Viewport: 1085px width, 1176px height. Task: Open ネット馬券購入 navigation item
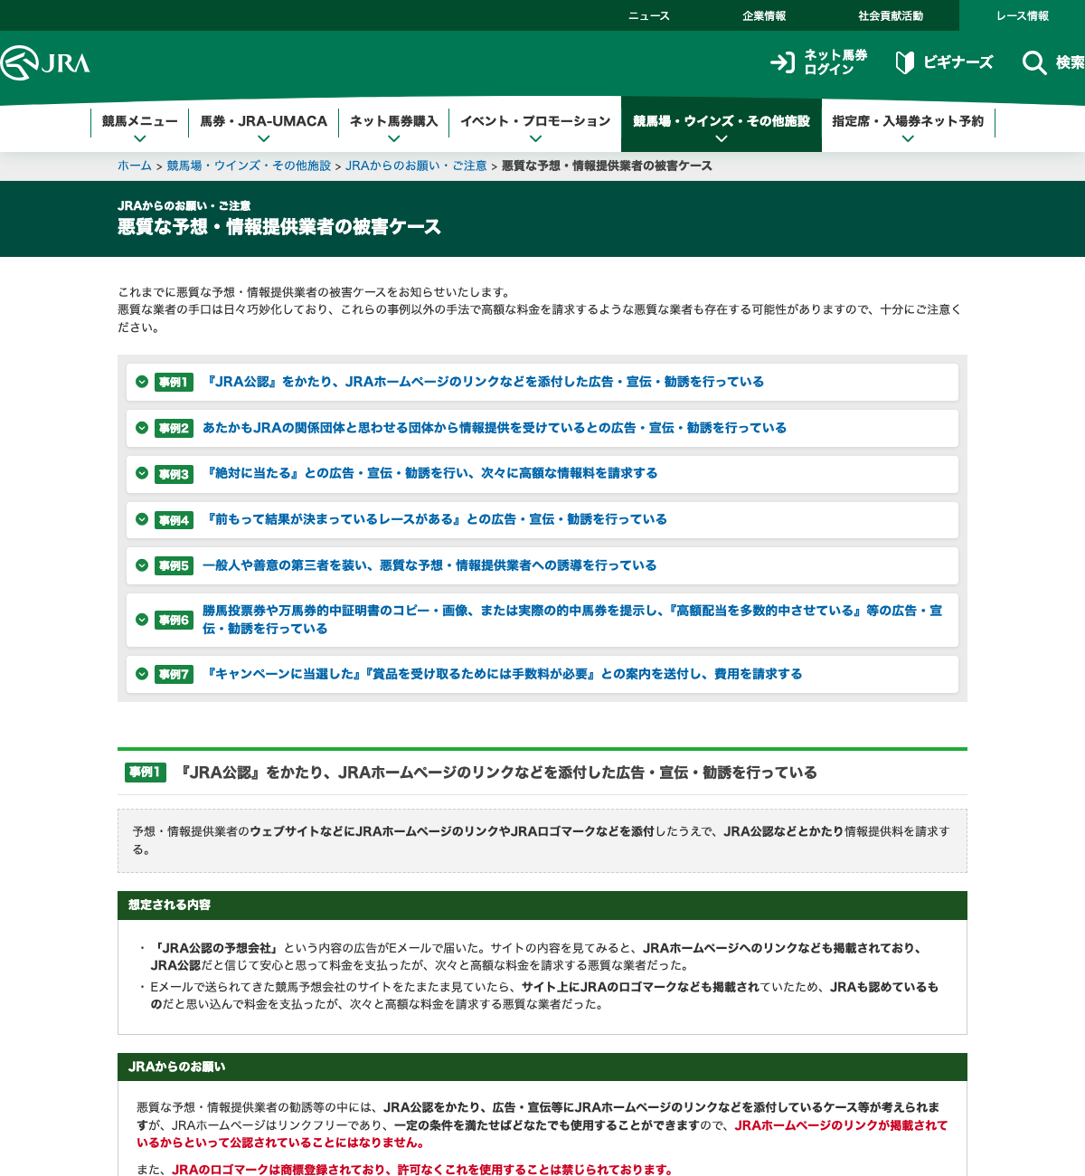click(x=393, y=120)
